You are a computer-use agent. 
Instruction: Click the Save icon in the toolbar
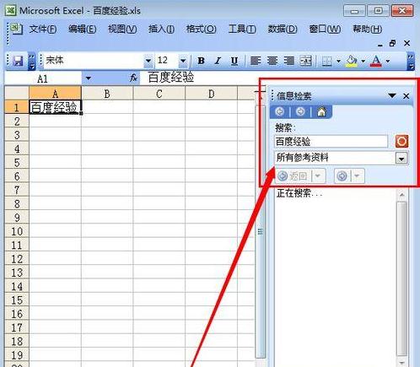(18, 61)
